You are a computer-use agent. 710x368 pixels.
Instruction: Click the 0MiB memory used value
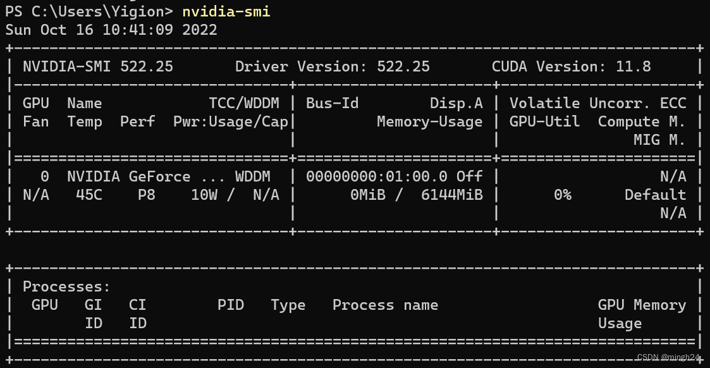(368, 195)
